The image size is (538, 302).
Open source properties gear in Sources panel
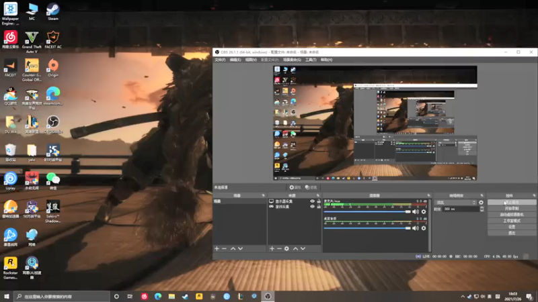pos(287,248)
